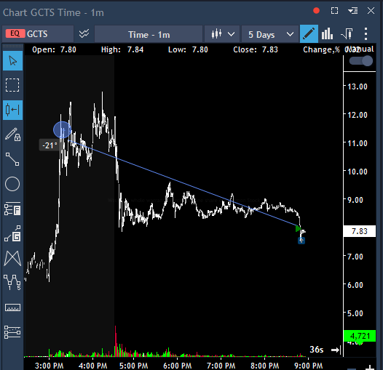Select the Gann drawing tool
Image resolution: width=383 pixels, height=370 pixels.
pos(12,233)
